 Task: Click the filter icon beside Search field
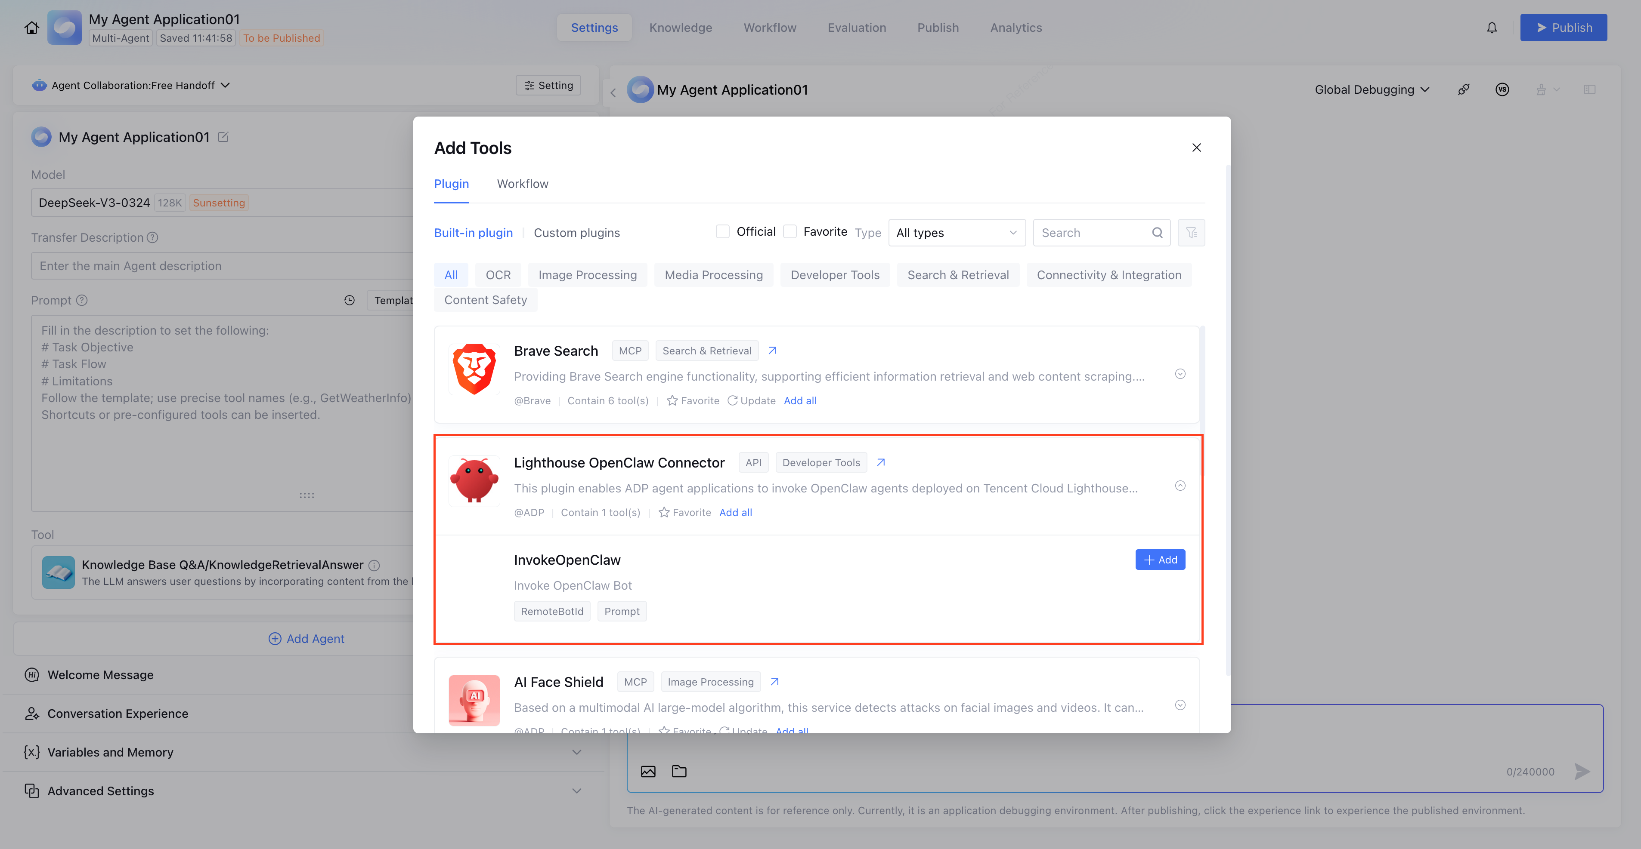(x=1191, y=233)
